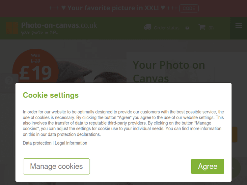The height and width of the screenshot is (185, 247).
Task: Click the help bubble on left edge
Action: point(9,81)
